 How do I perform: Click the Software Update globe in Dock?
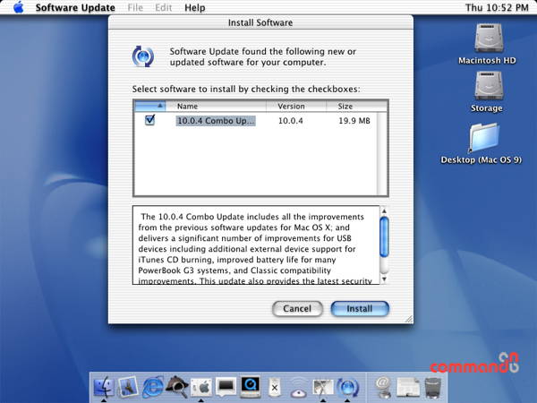[x=347, y=387]
